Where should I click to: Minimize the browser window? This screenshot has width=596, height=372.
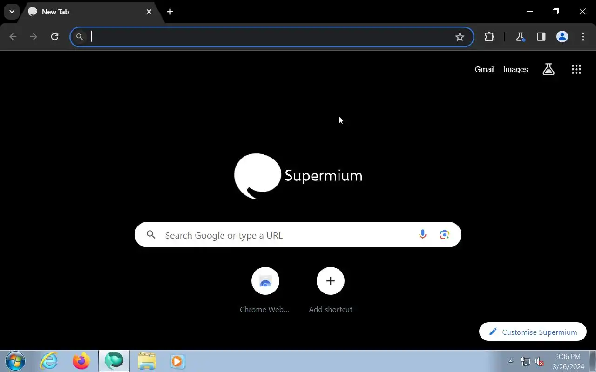[x=529, y=12]
